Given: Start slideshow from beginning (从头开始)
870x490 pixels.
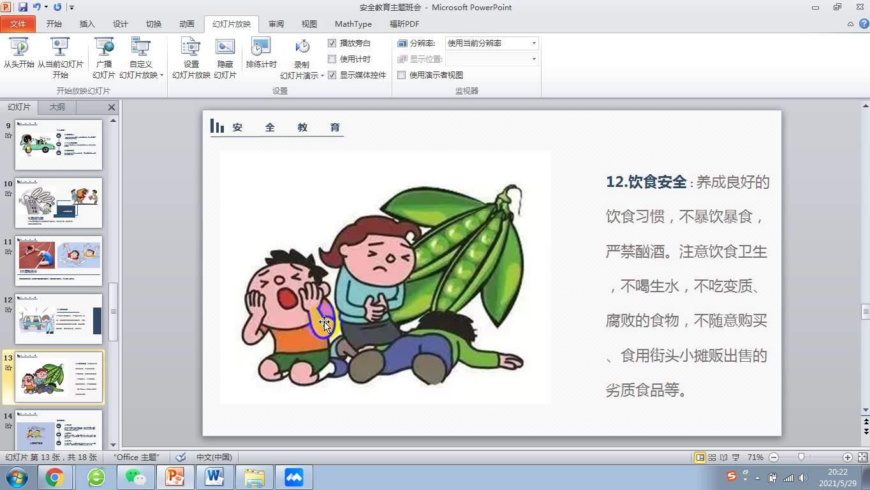Looking at the screenshot, I should (19, 54).
